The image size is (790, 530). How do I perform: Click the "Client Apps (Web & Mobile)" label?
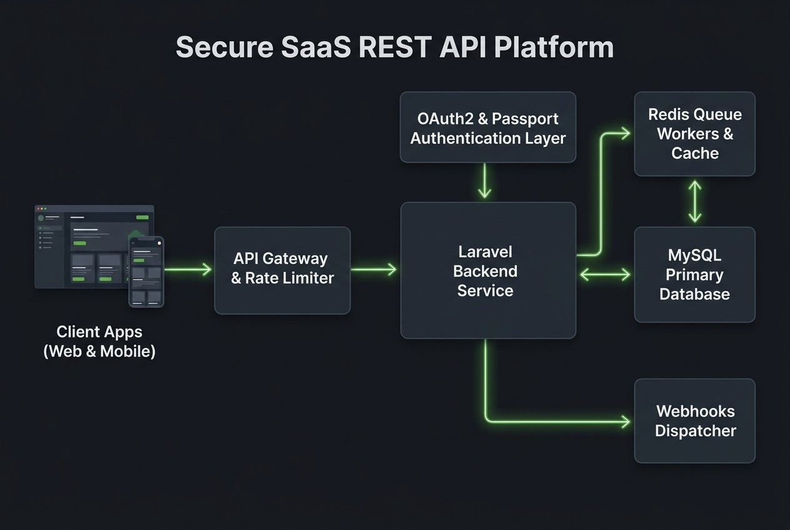coord(99,341)
